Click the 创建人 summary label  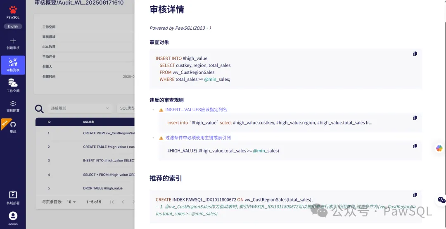tap(47, 67)
